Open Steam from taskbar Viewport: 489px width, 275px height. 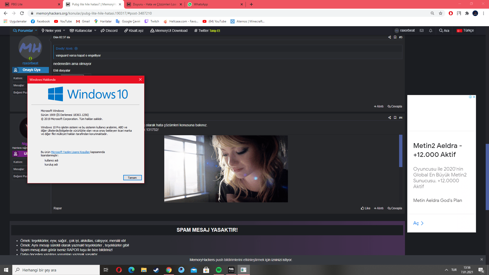tap(156, 270)
